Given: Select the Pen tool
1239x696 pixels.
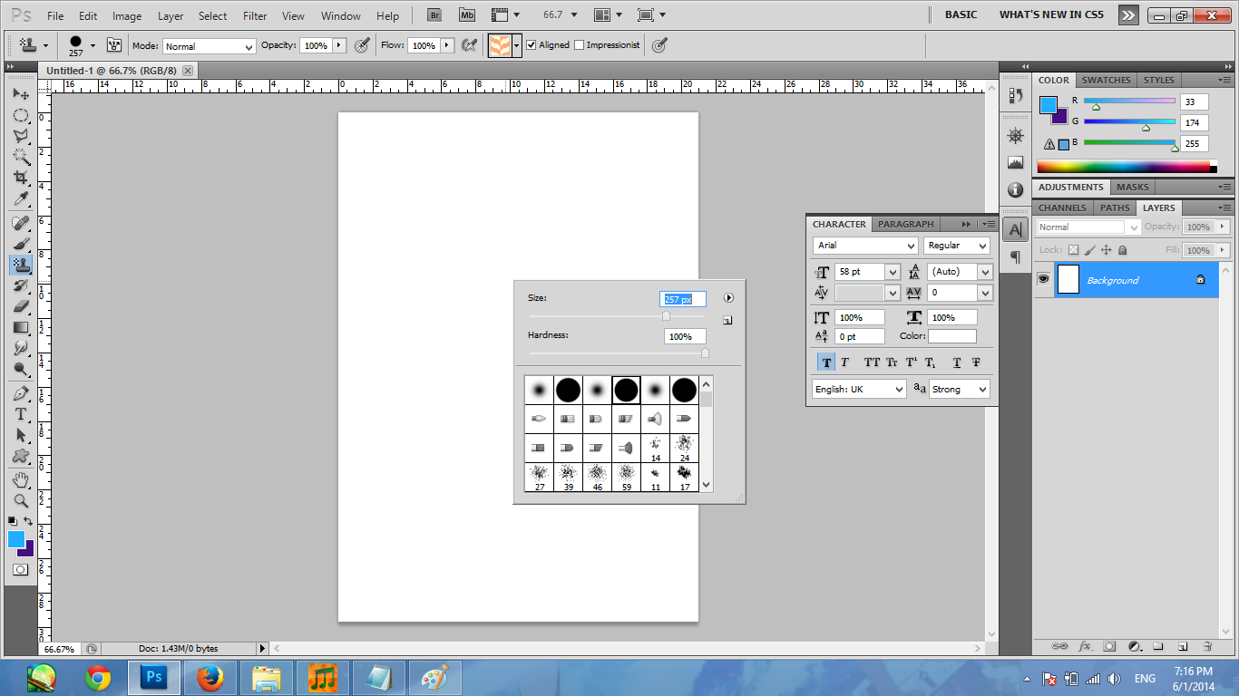Looking at the screenshot, I should pyautogui.click(x=20, y=393).
